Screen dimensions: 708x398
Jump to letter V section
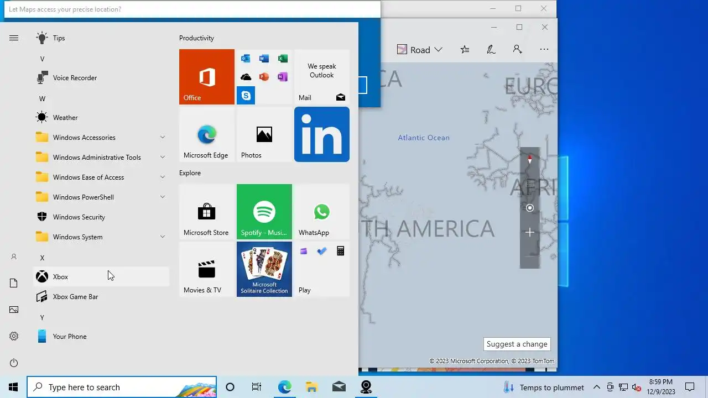tap(42, 59)
